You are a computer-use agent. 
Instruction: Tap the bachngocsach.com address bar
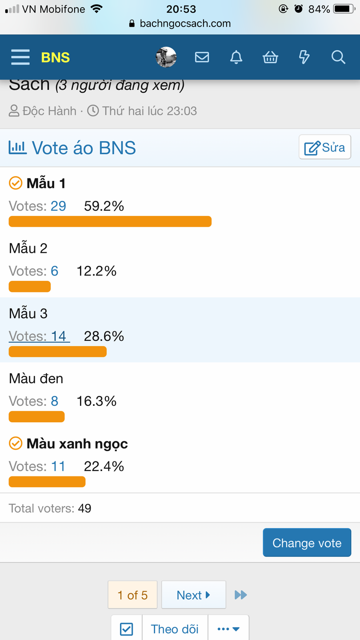180,24
